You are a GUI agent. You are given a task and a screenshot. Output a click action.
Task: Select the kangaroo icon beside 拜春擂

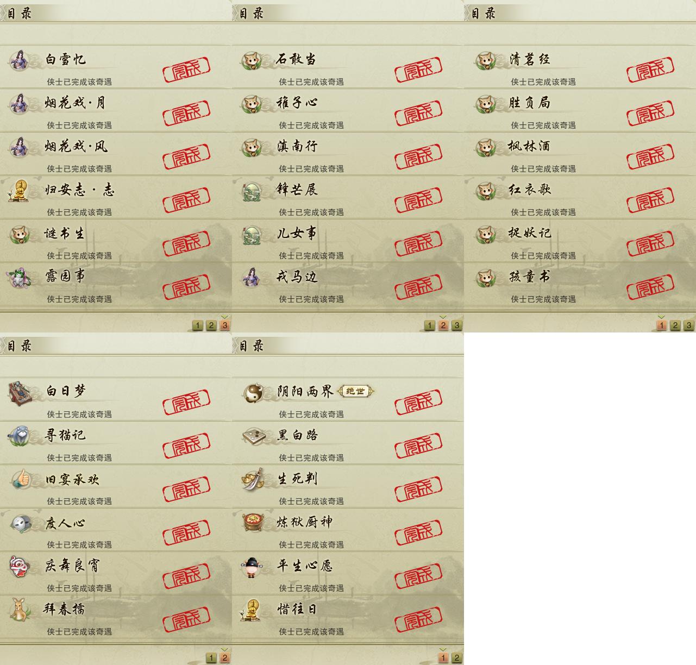tap(21, 610)
